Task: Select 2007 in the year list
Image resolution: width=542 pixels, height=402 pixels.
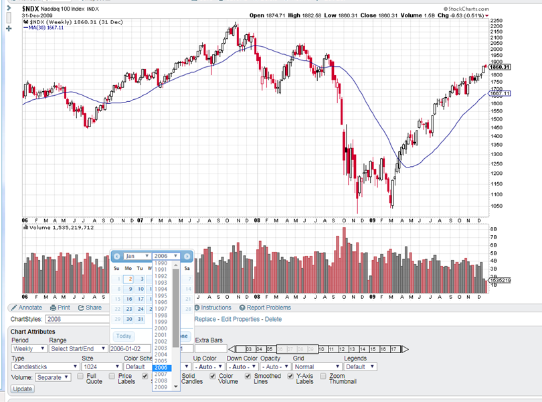Action: point(161,375)
